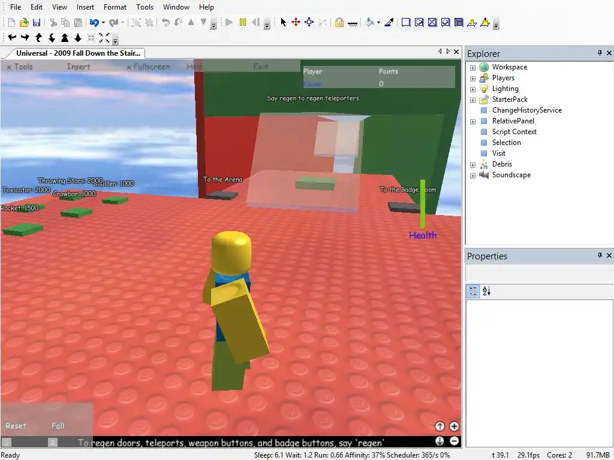
Task: Click the in-game camera down arrow button
Action: 440,441
